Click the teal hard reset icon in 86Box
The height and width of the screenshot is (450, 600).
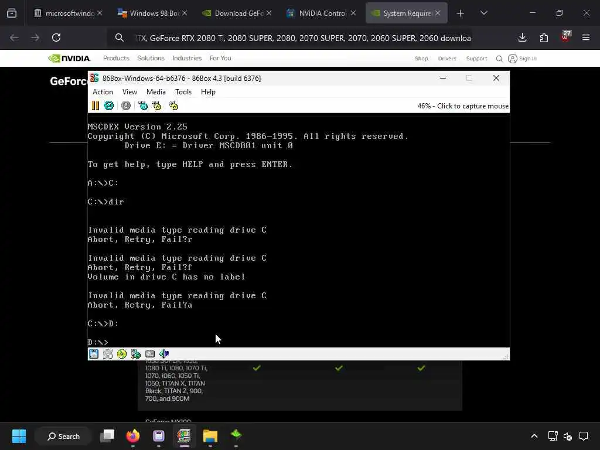tap(109, 105)
